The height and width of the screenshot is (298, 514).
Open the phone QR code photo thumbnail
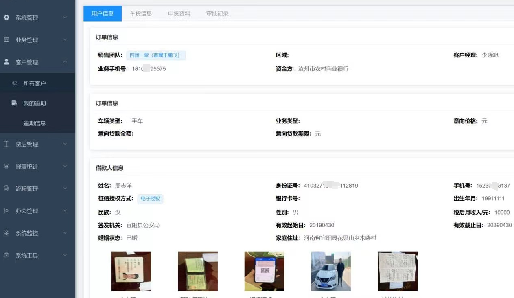(264, 271)
